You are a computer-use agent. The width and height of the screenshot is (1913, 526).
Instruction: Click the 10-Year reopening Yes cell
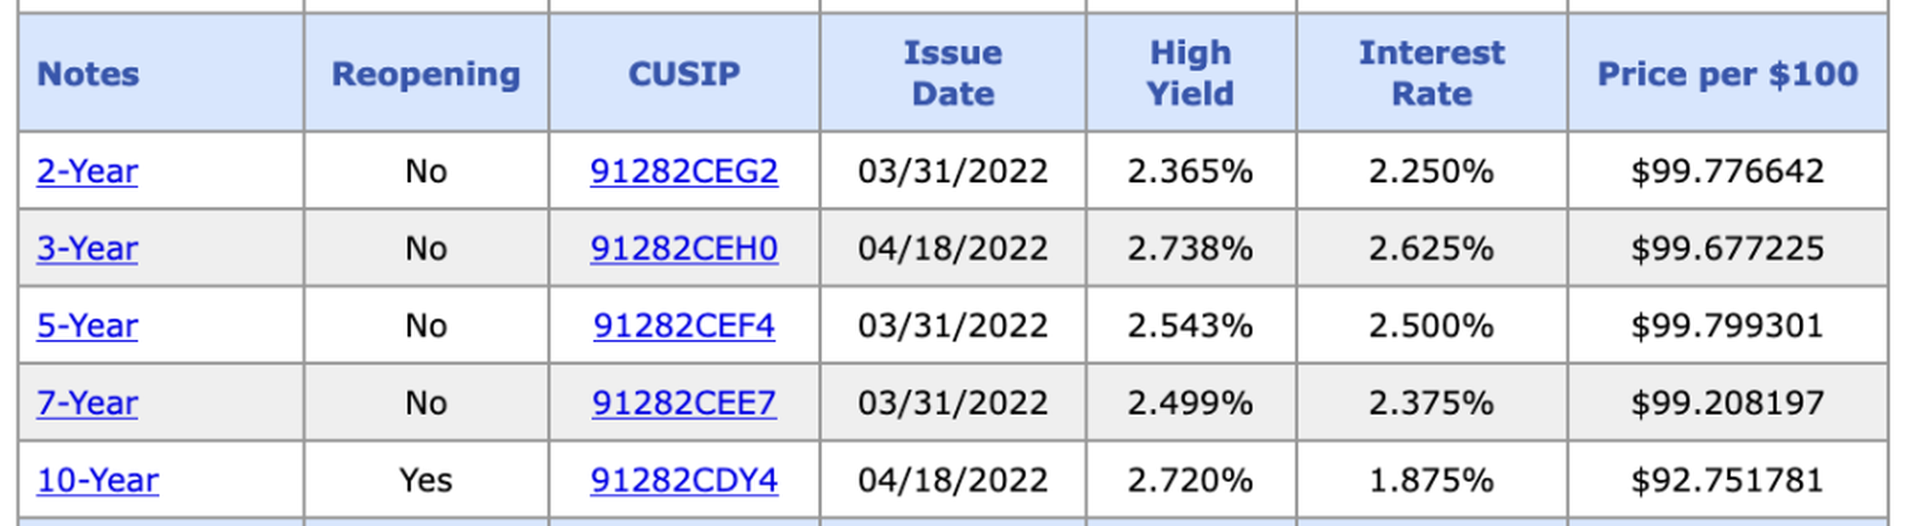click(426, 480)
